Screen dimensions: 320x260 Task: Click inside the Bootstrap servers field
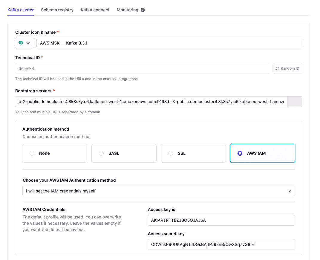point(151,102)
